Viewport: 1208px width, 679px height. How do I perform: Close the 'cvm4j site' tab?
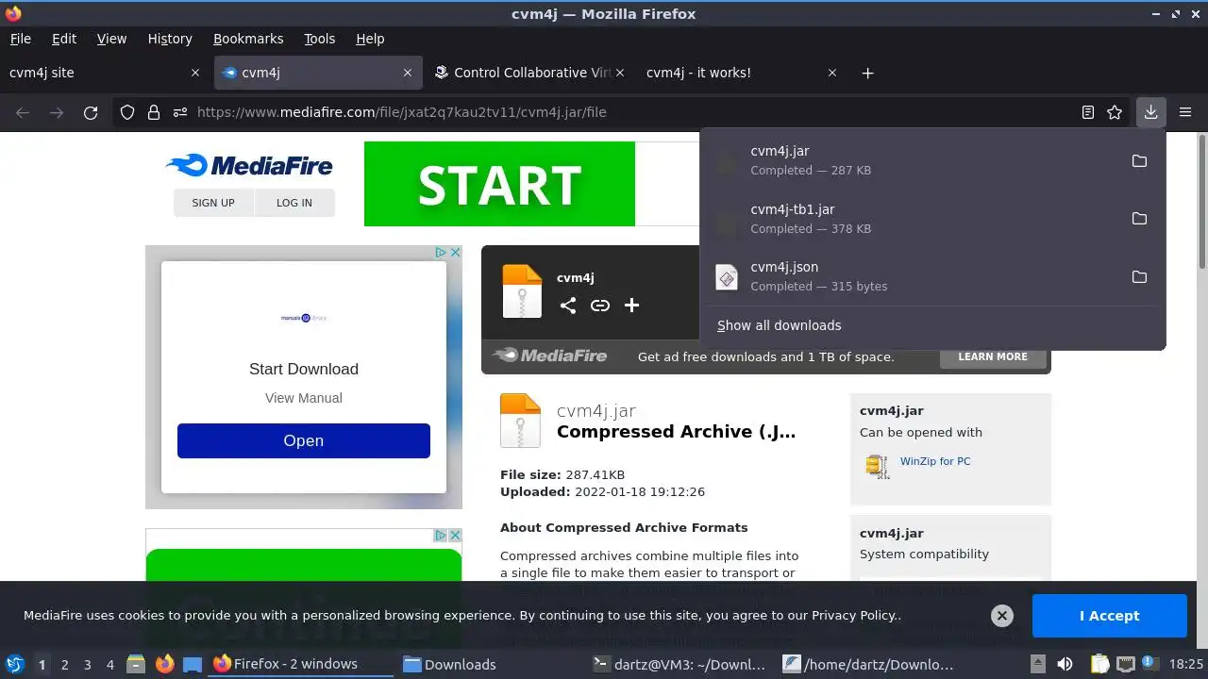point(195,73)
